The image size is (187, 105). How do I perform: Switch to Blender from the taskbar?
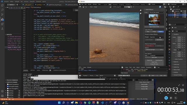click(x=128, y=103)
